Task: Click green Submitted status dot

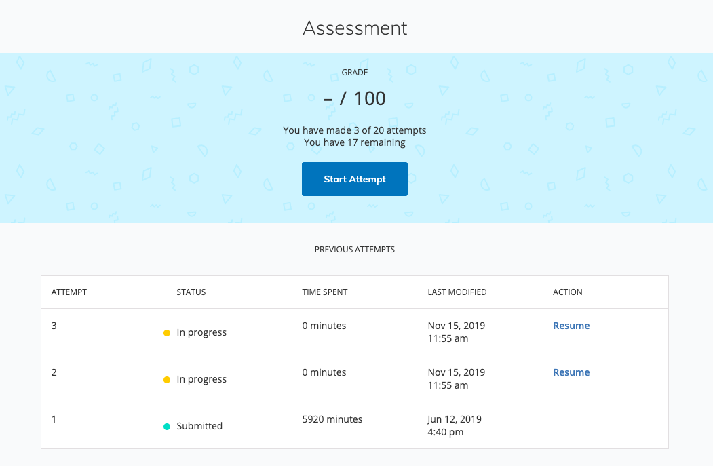Action: pyautogui.click(x=166, y=427)
